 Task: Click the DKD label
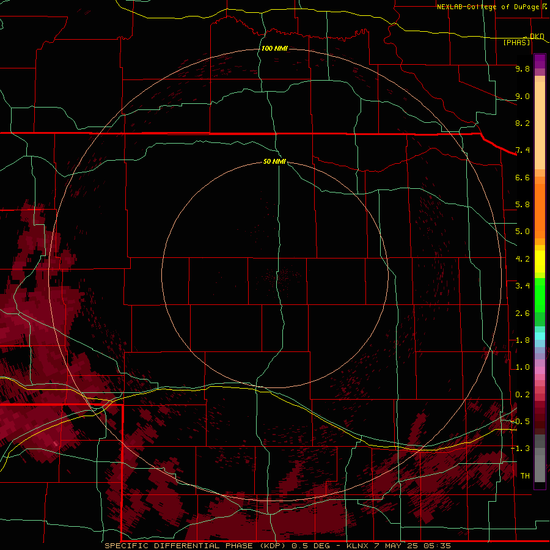(x=537, y=36)
